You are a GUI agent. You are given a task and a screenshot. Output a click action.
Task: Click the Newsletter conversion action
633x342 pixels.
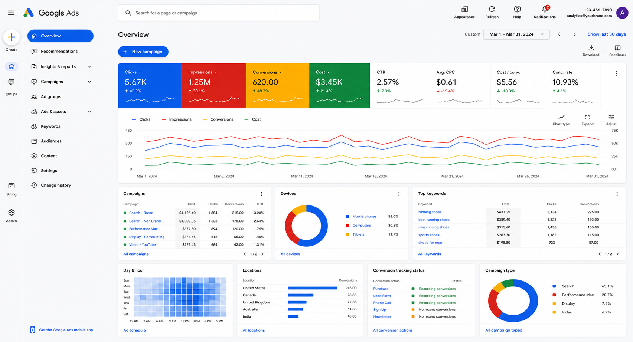tap(382, 317)
